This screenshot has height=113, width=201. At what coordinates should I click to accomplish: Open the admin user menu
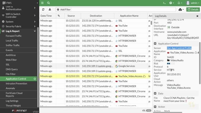[193, 3]
